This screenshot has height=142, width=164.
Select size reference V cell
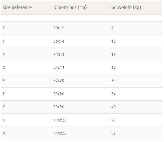(x=4, y=54)
